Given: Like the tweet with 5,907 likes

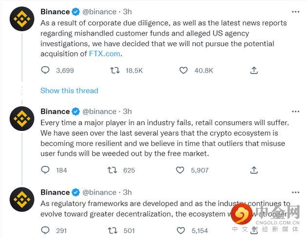Looking at the screenshot, I should pos(180,170).
